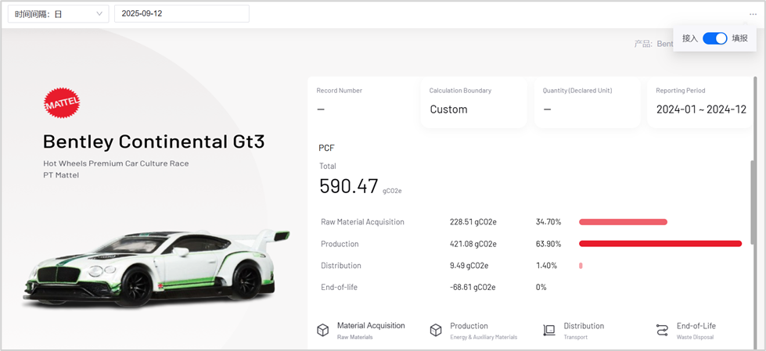Click the Production 63.90% red progress bar
Viewport: 766px width, 351px height.
point(660,244)
